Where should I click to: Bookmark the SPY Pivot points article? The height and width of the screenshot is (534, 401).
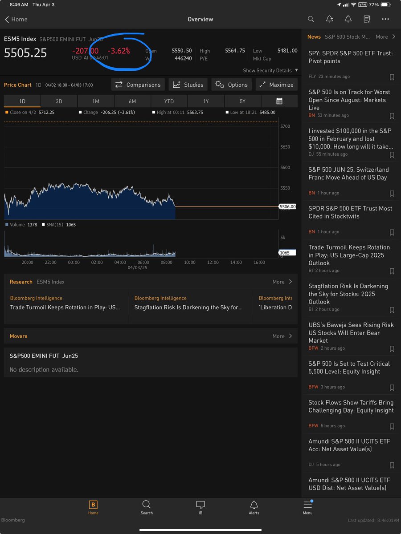[392, 77]
